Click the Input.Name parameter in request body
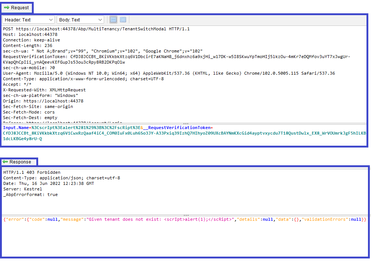The image size is (375, 264). (16, 128)
